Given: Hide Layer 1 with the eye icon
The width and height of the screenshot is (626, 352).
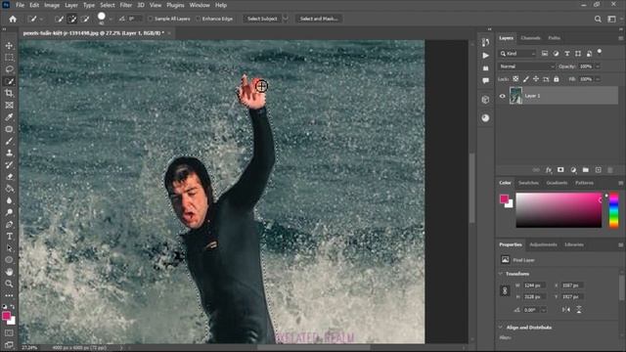Looking at the screenshot, I should (502, 96).
